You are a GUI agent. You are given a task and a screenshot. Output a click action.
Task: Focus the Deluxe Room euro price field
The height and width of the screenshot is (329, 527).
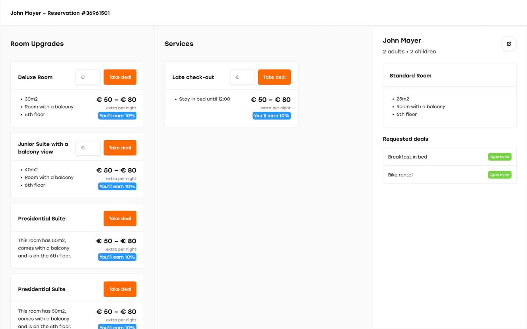coord(88,77)
